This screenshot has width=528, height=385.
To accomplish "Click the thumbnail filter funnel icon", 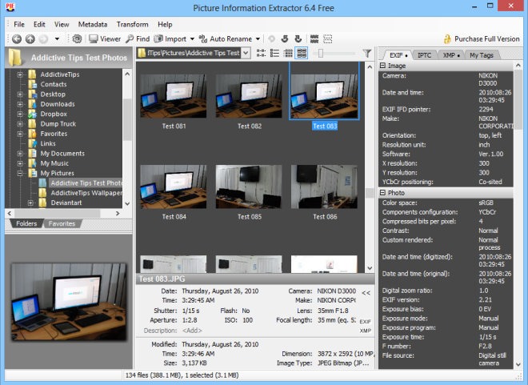I will (x=366, y=54).
